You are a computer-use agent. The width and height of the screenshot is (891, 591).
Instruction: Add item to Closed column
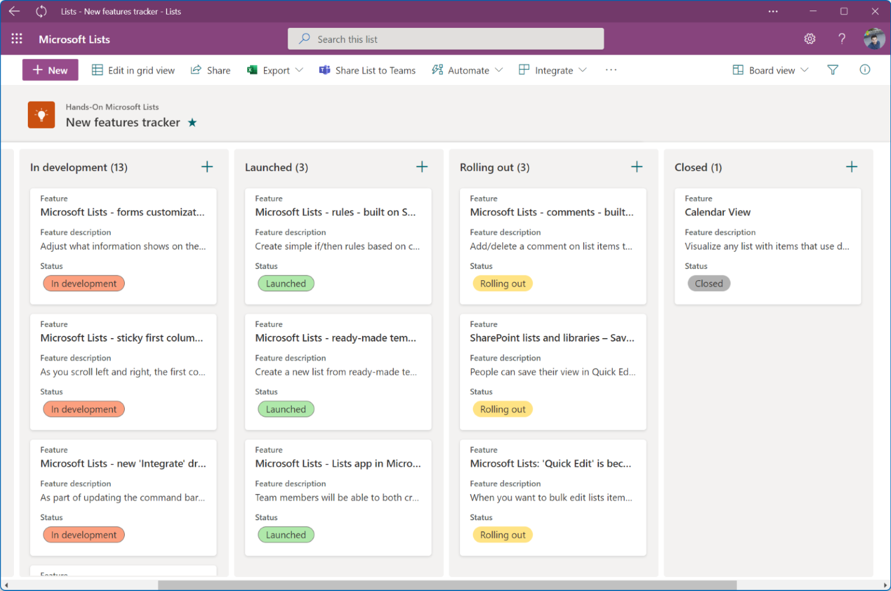pyautogui.click(x=852, y=167)
